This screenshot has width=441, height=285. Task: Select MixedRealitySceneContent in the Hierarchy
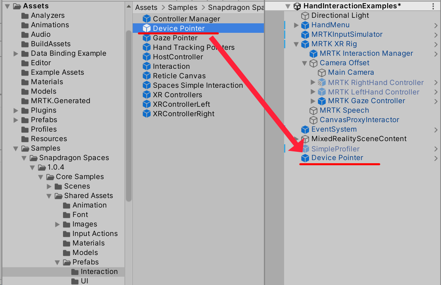click(x=359, y=139)
